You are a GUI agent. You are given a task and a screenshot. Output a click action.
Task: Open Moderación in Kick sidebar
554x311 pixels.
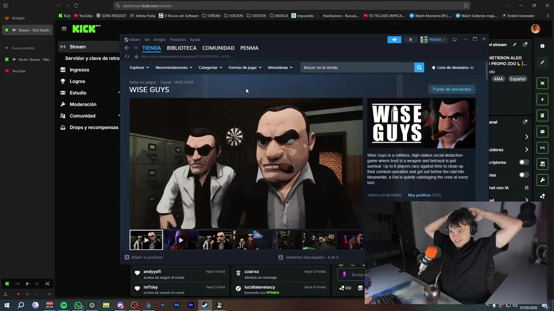click(83, 104)
